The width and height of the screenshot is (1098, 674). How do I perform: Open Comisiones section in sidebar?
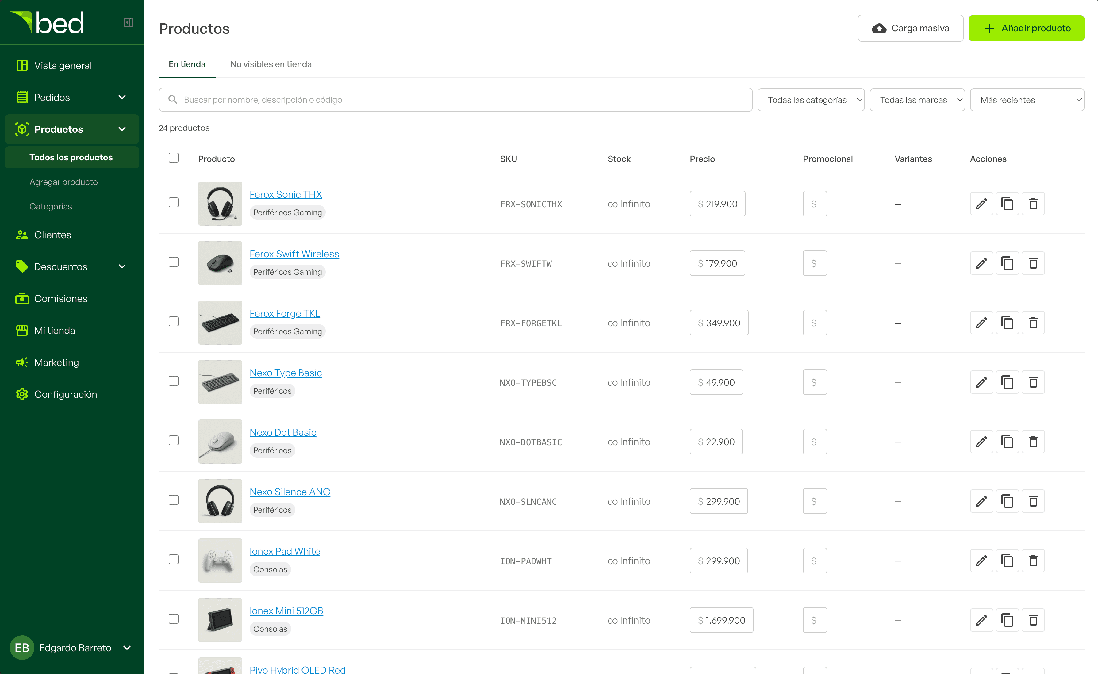72,299
